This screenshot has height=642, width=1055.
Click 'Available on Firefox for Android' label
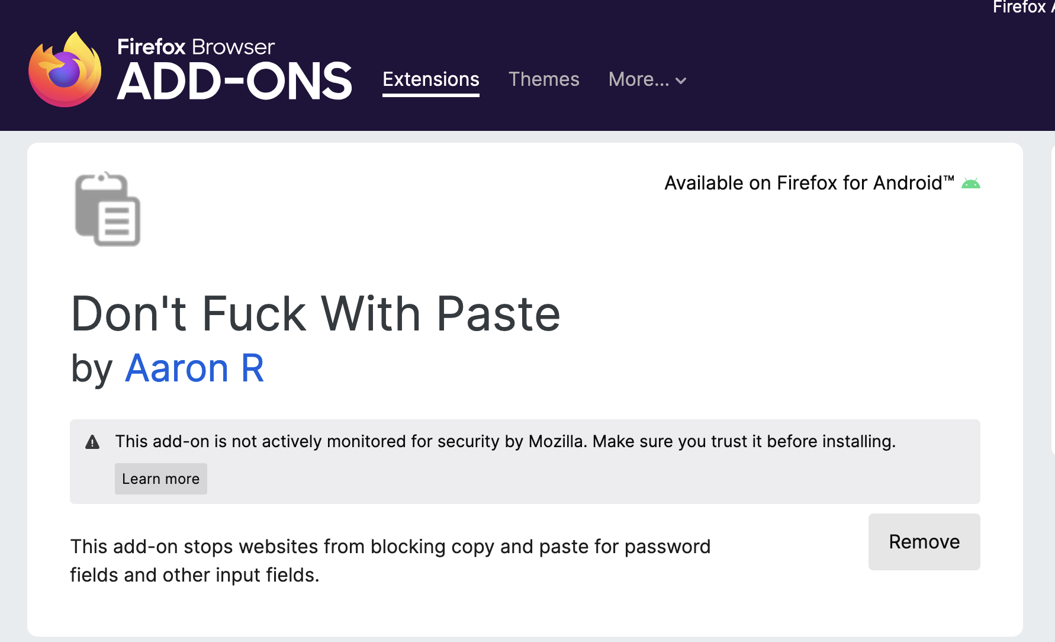pyautogui.click(x=809, y=183)
